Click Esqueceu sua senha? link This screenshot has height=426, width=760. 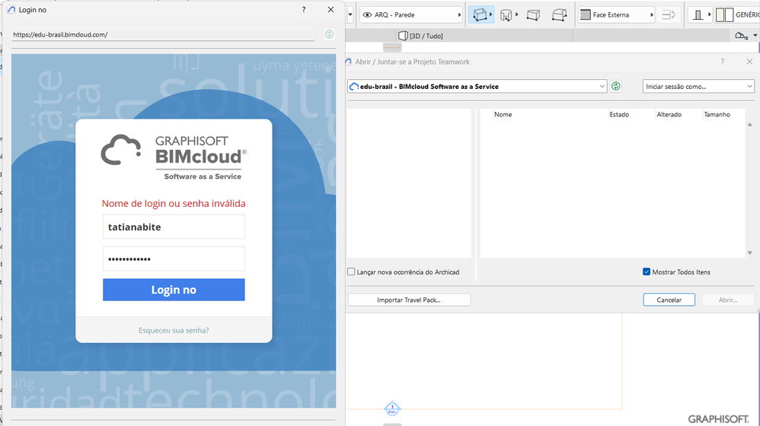coord(174,330)
